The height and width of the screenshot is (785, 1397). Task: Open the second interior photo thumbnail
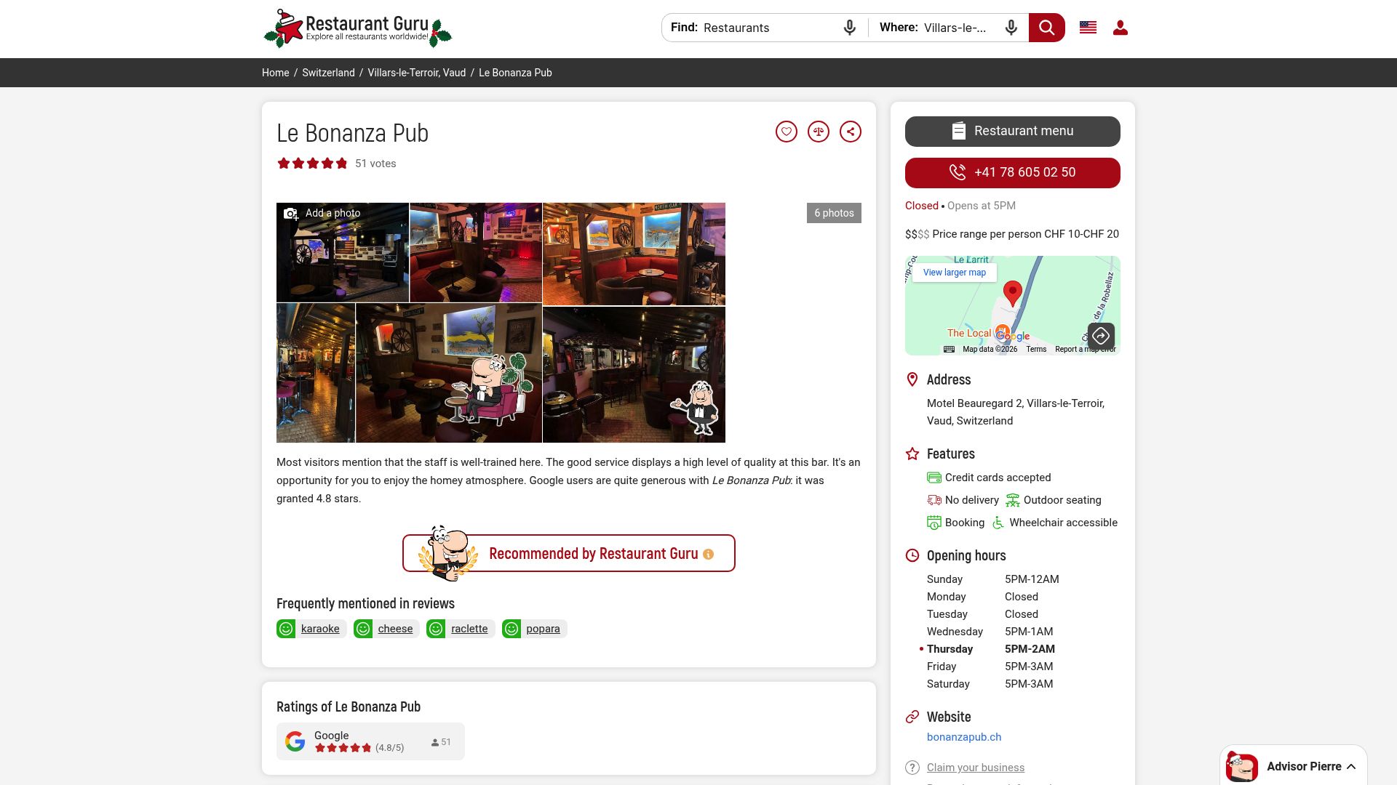point(475,252)
